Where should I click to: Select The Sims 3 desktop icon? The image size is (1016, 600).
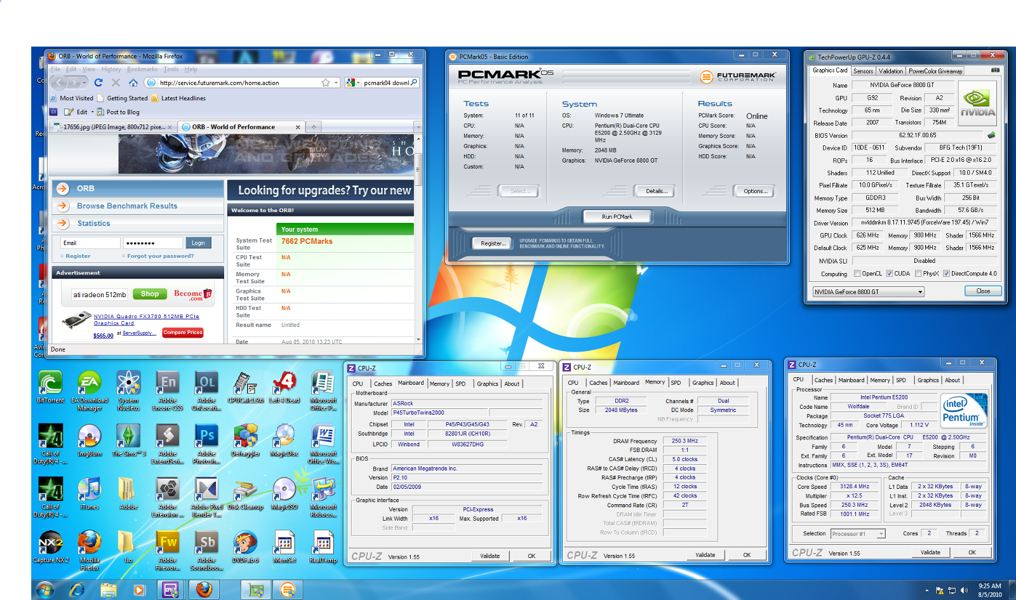coord(129,441)
